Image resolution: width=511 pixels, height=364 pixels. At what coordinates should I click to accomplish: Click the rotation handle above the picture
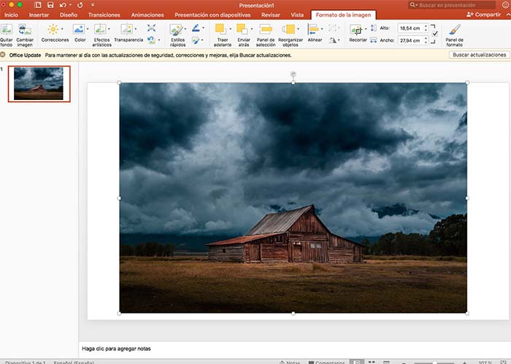point(293,74)
